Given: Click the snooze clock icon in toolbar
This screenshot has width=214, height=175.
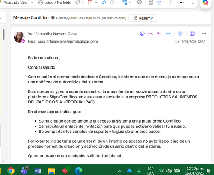Looking at the screenshot, I should (x=113, y=3).
